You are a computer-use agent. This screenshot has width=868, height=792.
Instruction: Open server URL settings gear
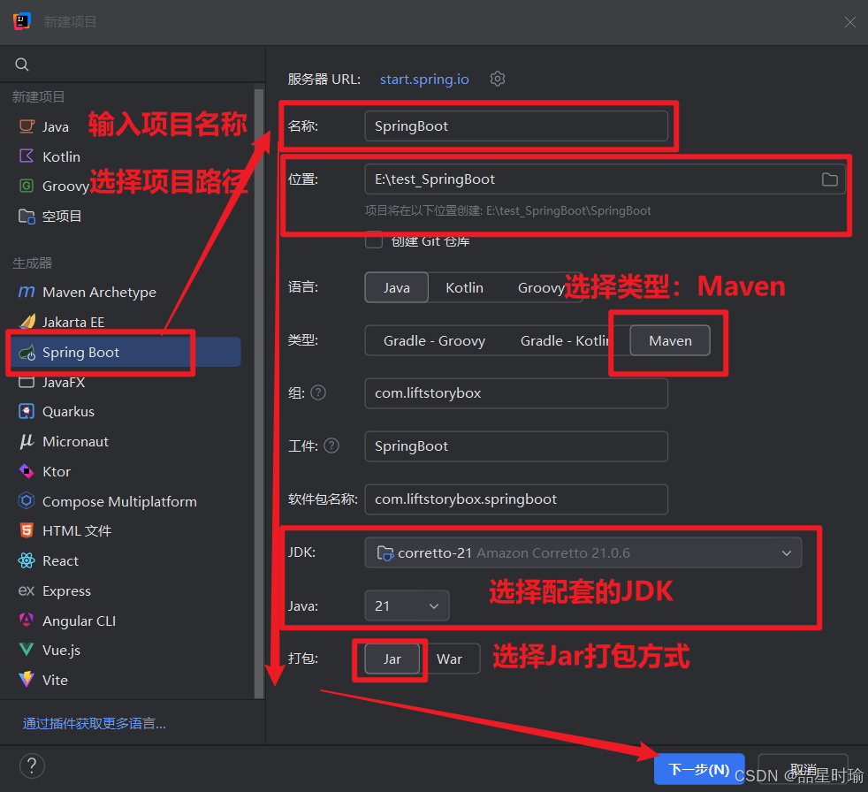click(x=498, y=80)
